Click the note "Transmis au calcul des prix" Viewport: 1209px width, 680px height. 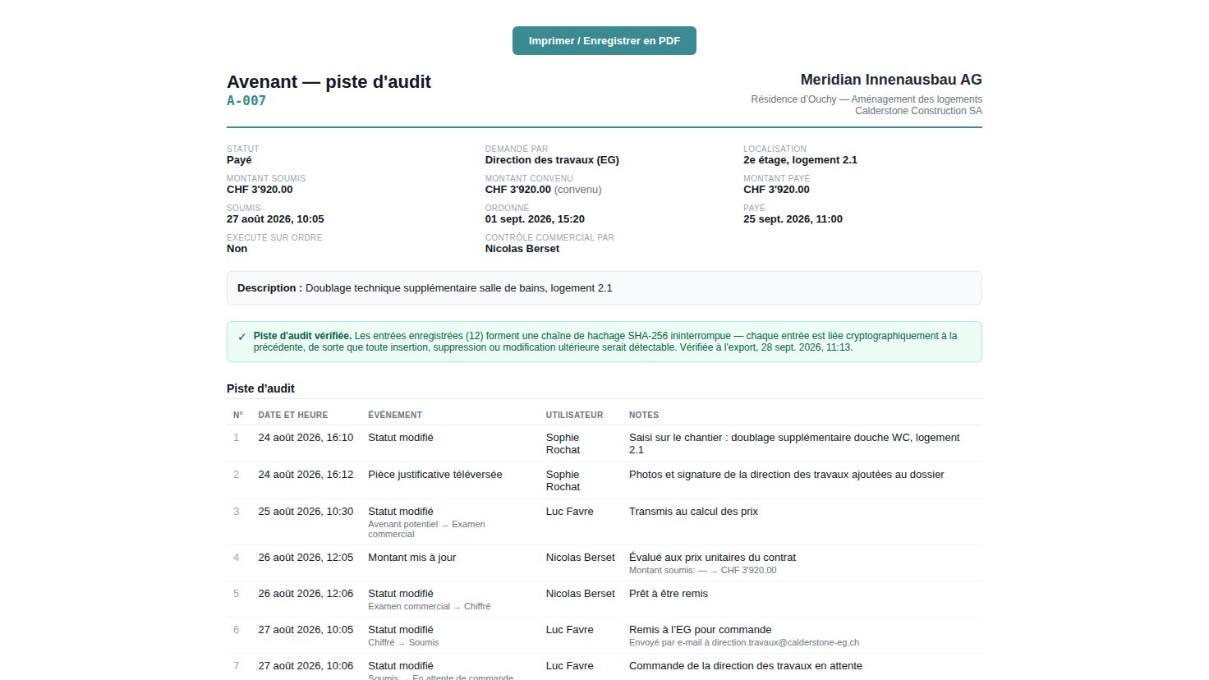click(x=693, y=512)
